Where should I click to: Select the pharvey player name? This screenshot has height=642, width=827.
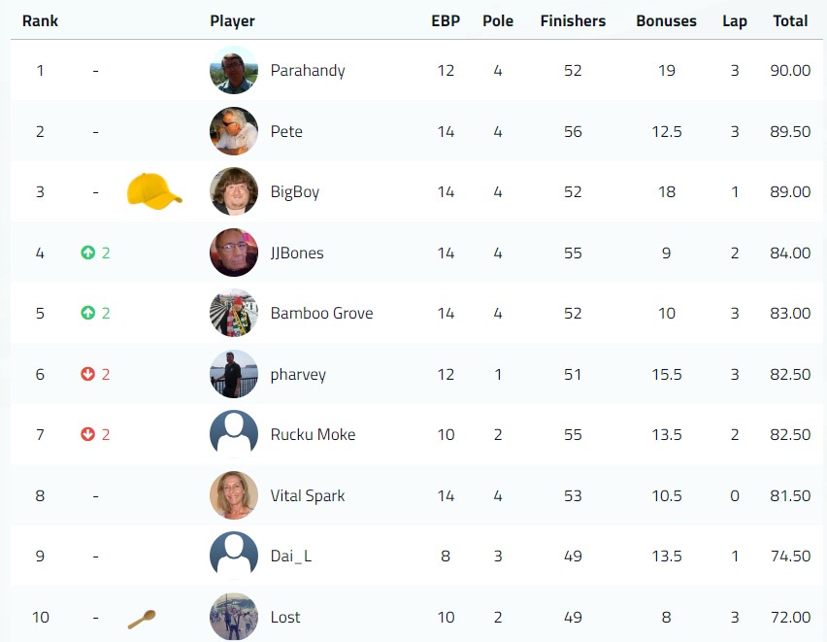click(298, 375)
